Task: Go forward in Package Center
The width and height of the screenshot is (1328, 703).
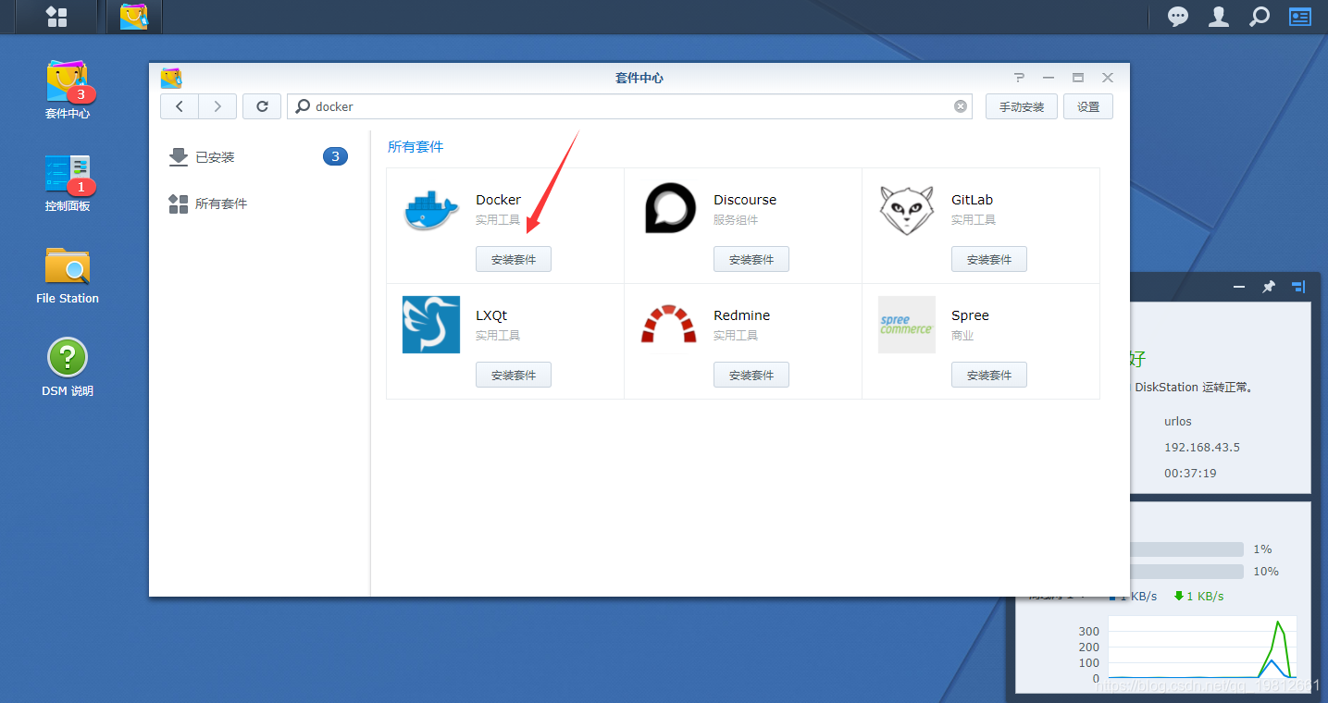Action: tap(217, 106)
